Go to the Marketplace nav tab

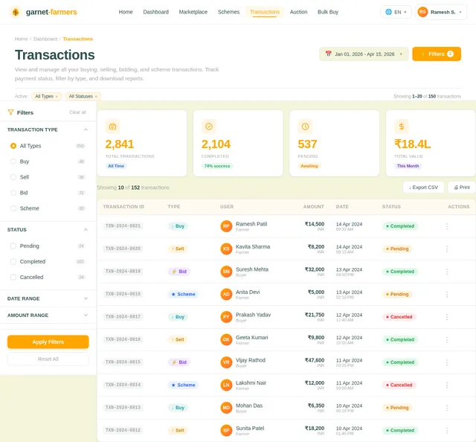point(193,12)
